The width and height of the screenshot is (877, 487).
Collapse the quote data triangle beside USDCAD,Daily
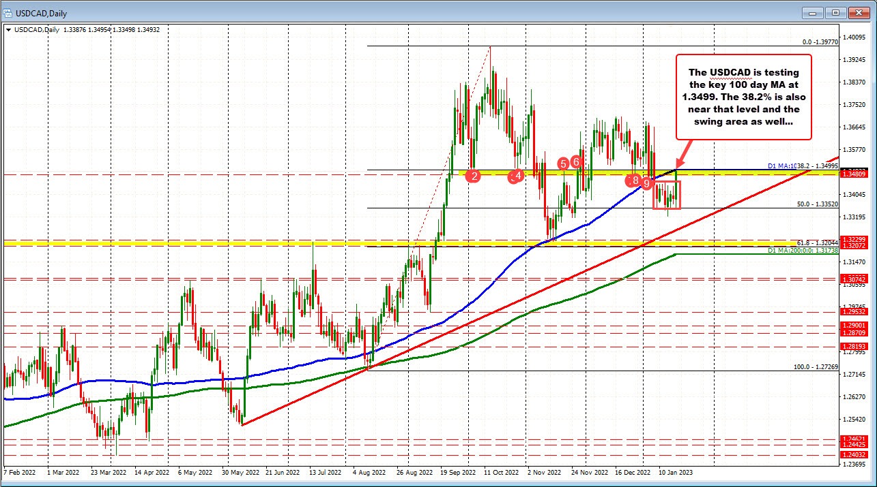[x=8, y=30]
